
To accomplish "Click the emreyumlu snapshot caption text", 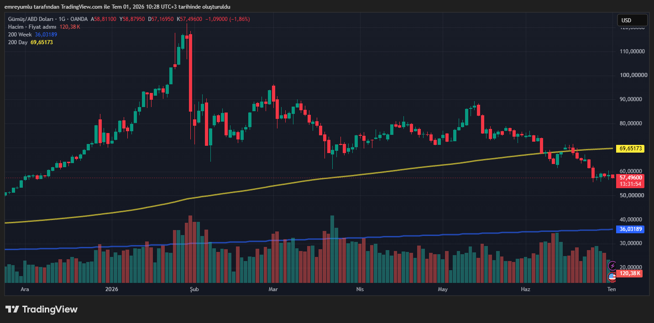I will click(x=117, y=6).
